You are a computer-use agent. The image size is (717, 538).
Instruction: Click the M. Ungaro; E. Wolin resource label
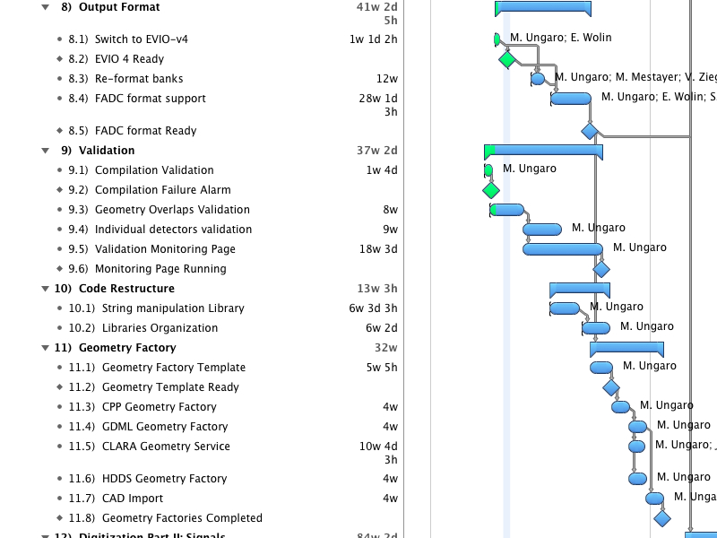(x=561, y=38)
